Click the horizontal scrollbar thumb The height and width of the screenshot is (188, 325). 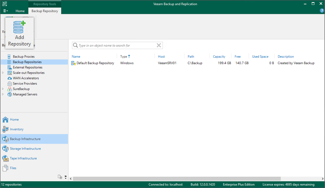(x=177, y=179)
